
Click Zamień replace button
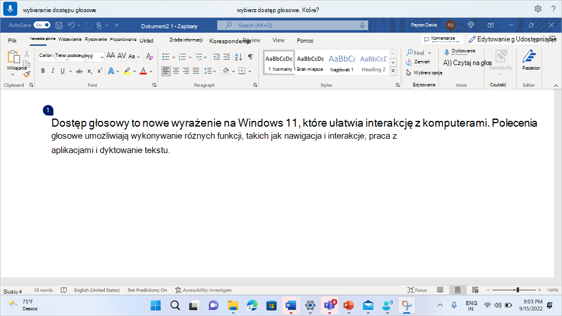[417, 62]
